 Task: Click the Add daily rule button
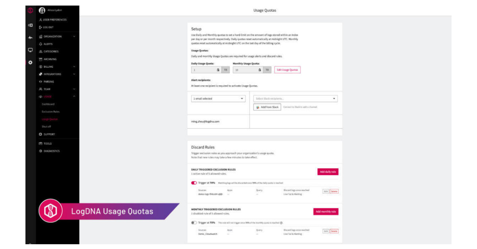pyautogui.click(x=328, y=172)
